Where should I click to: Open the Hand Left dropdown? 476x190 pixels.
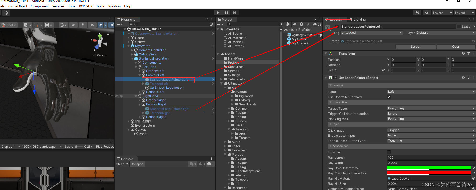431,92
